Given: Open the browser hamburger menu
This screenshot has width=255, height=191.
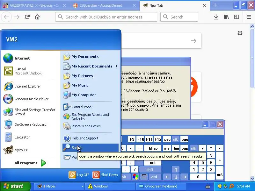Looking at the screenshot, I should tap(249, 17).
